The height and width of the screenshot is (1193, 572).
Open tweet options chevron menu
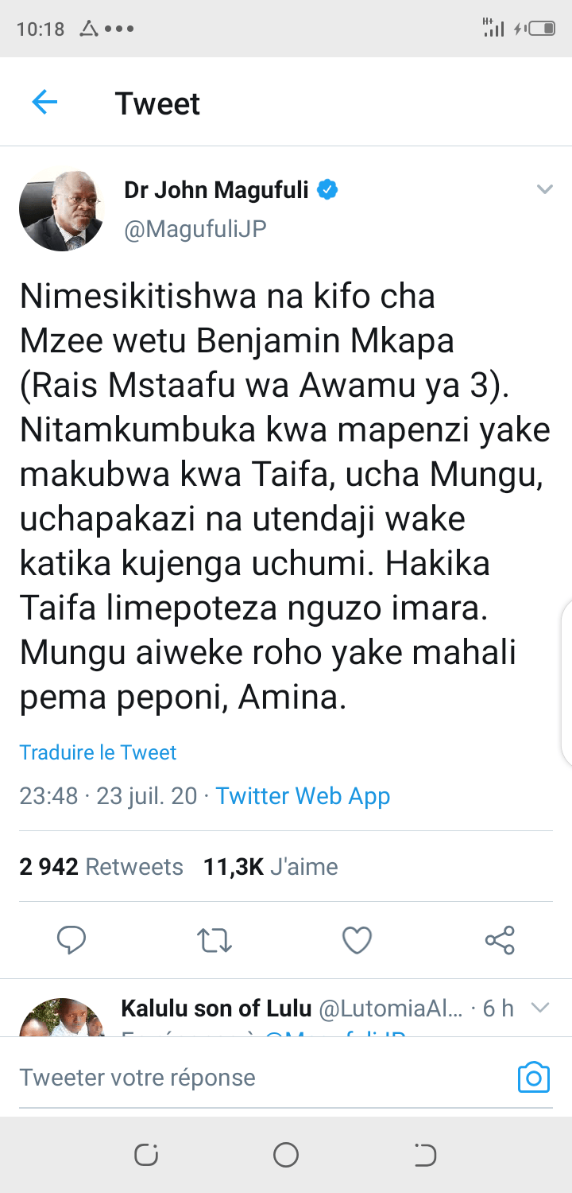[x=544, y=189]
